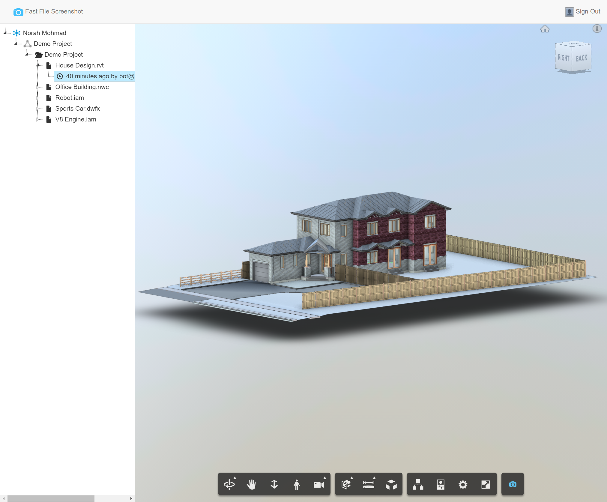Select the Measure tool
This screenshot has height=502, width=607.
coord(369,484)
